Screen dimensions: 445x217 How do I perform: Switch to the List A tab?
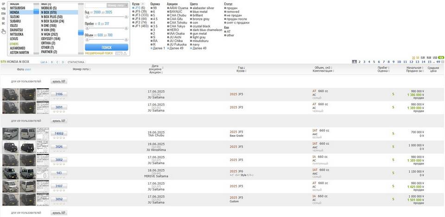pos(44,62)
